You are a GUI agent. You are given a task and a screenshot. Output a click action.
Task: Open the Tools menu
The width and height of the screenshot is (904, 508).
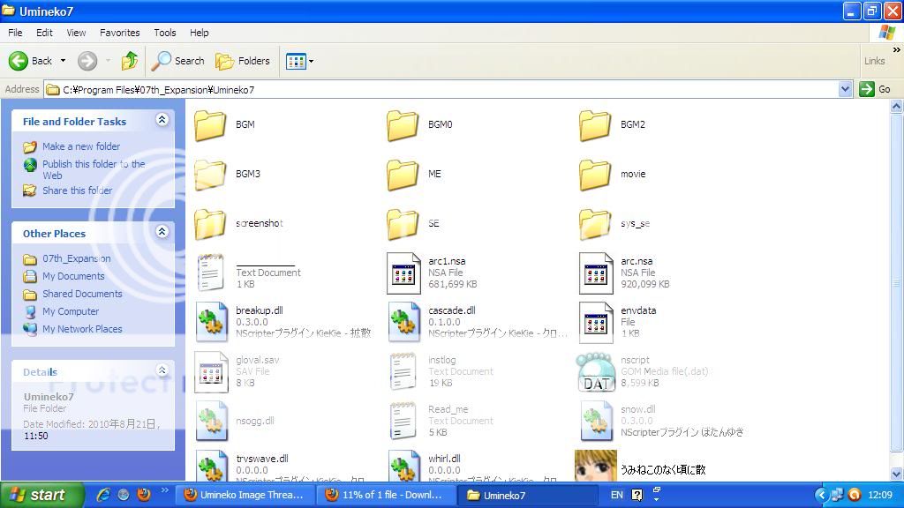pos(165,33)
